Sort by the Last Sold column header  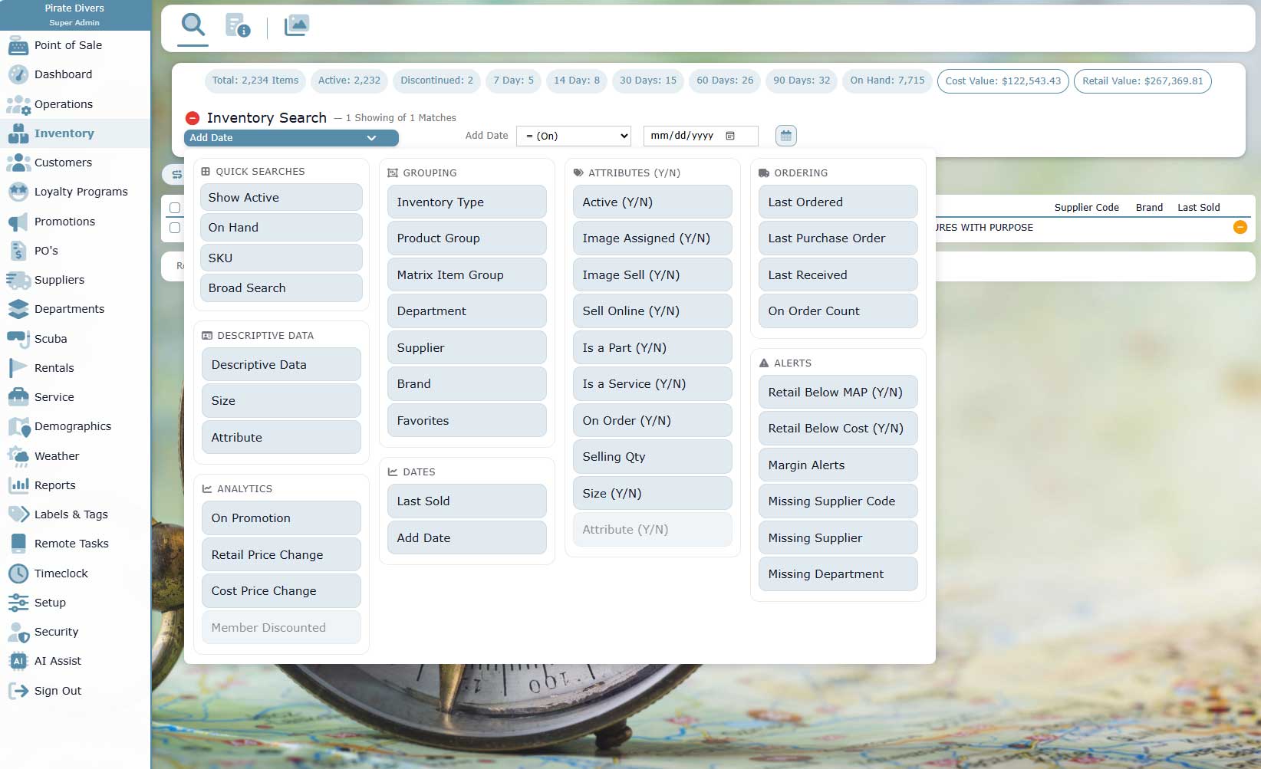1199,208
